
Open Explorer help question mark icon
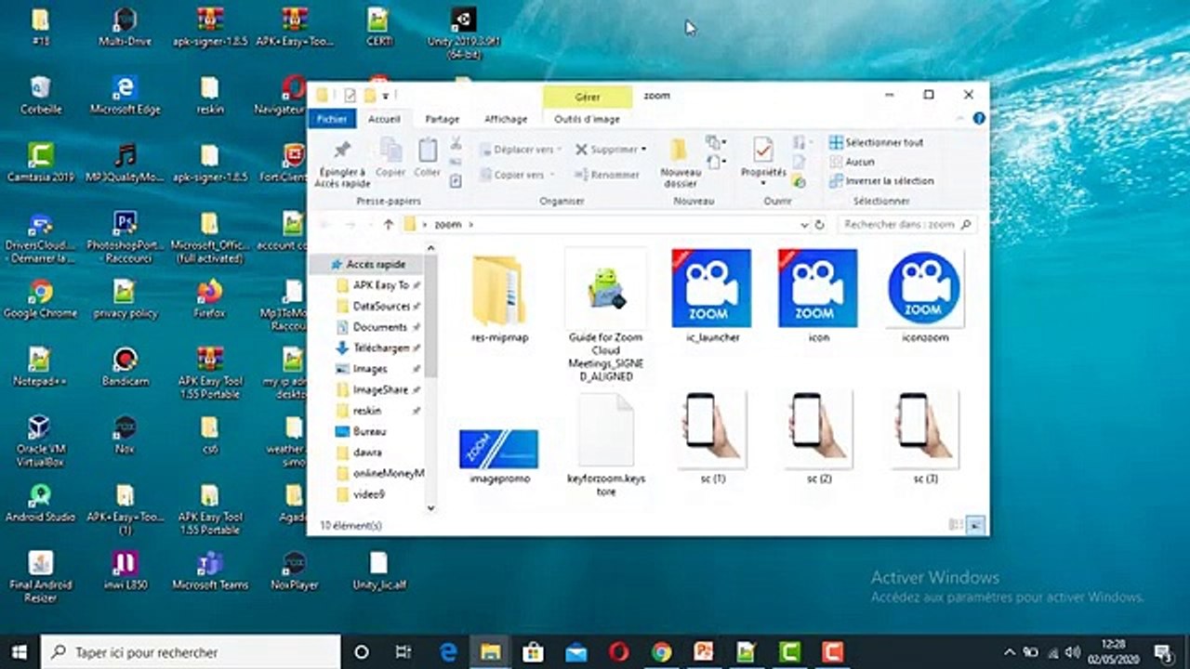tap(978, 119)
